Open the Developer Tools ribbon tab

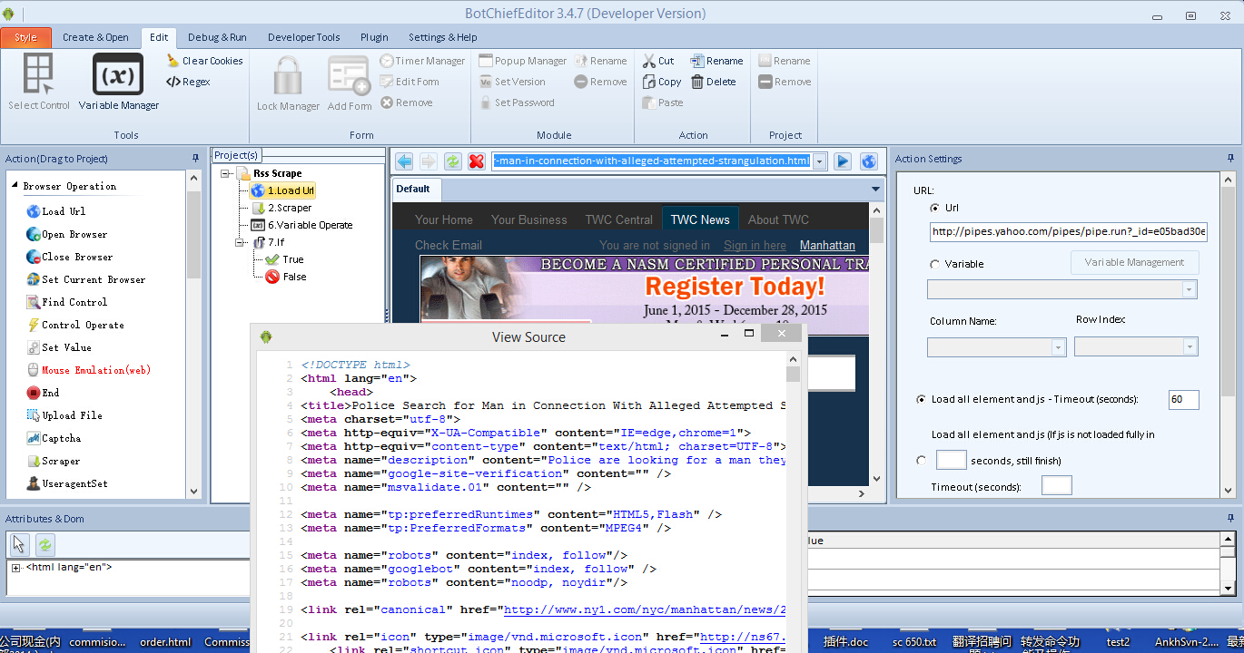pos(303,37)
